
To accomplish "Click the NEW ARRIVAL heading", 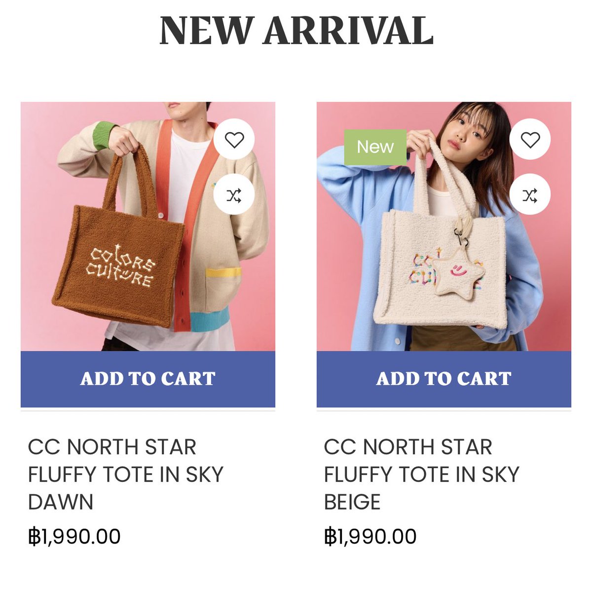I will (296, 32).
